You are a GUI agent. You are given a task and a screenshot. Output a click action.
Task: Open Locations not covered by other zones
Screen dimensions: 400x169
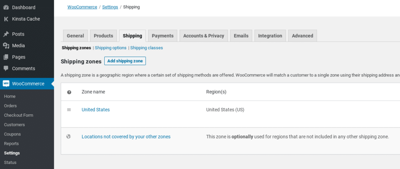[126, 137]
